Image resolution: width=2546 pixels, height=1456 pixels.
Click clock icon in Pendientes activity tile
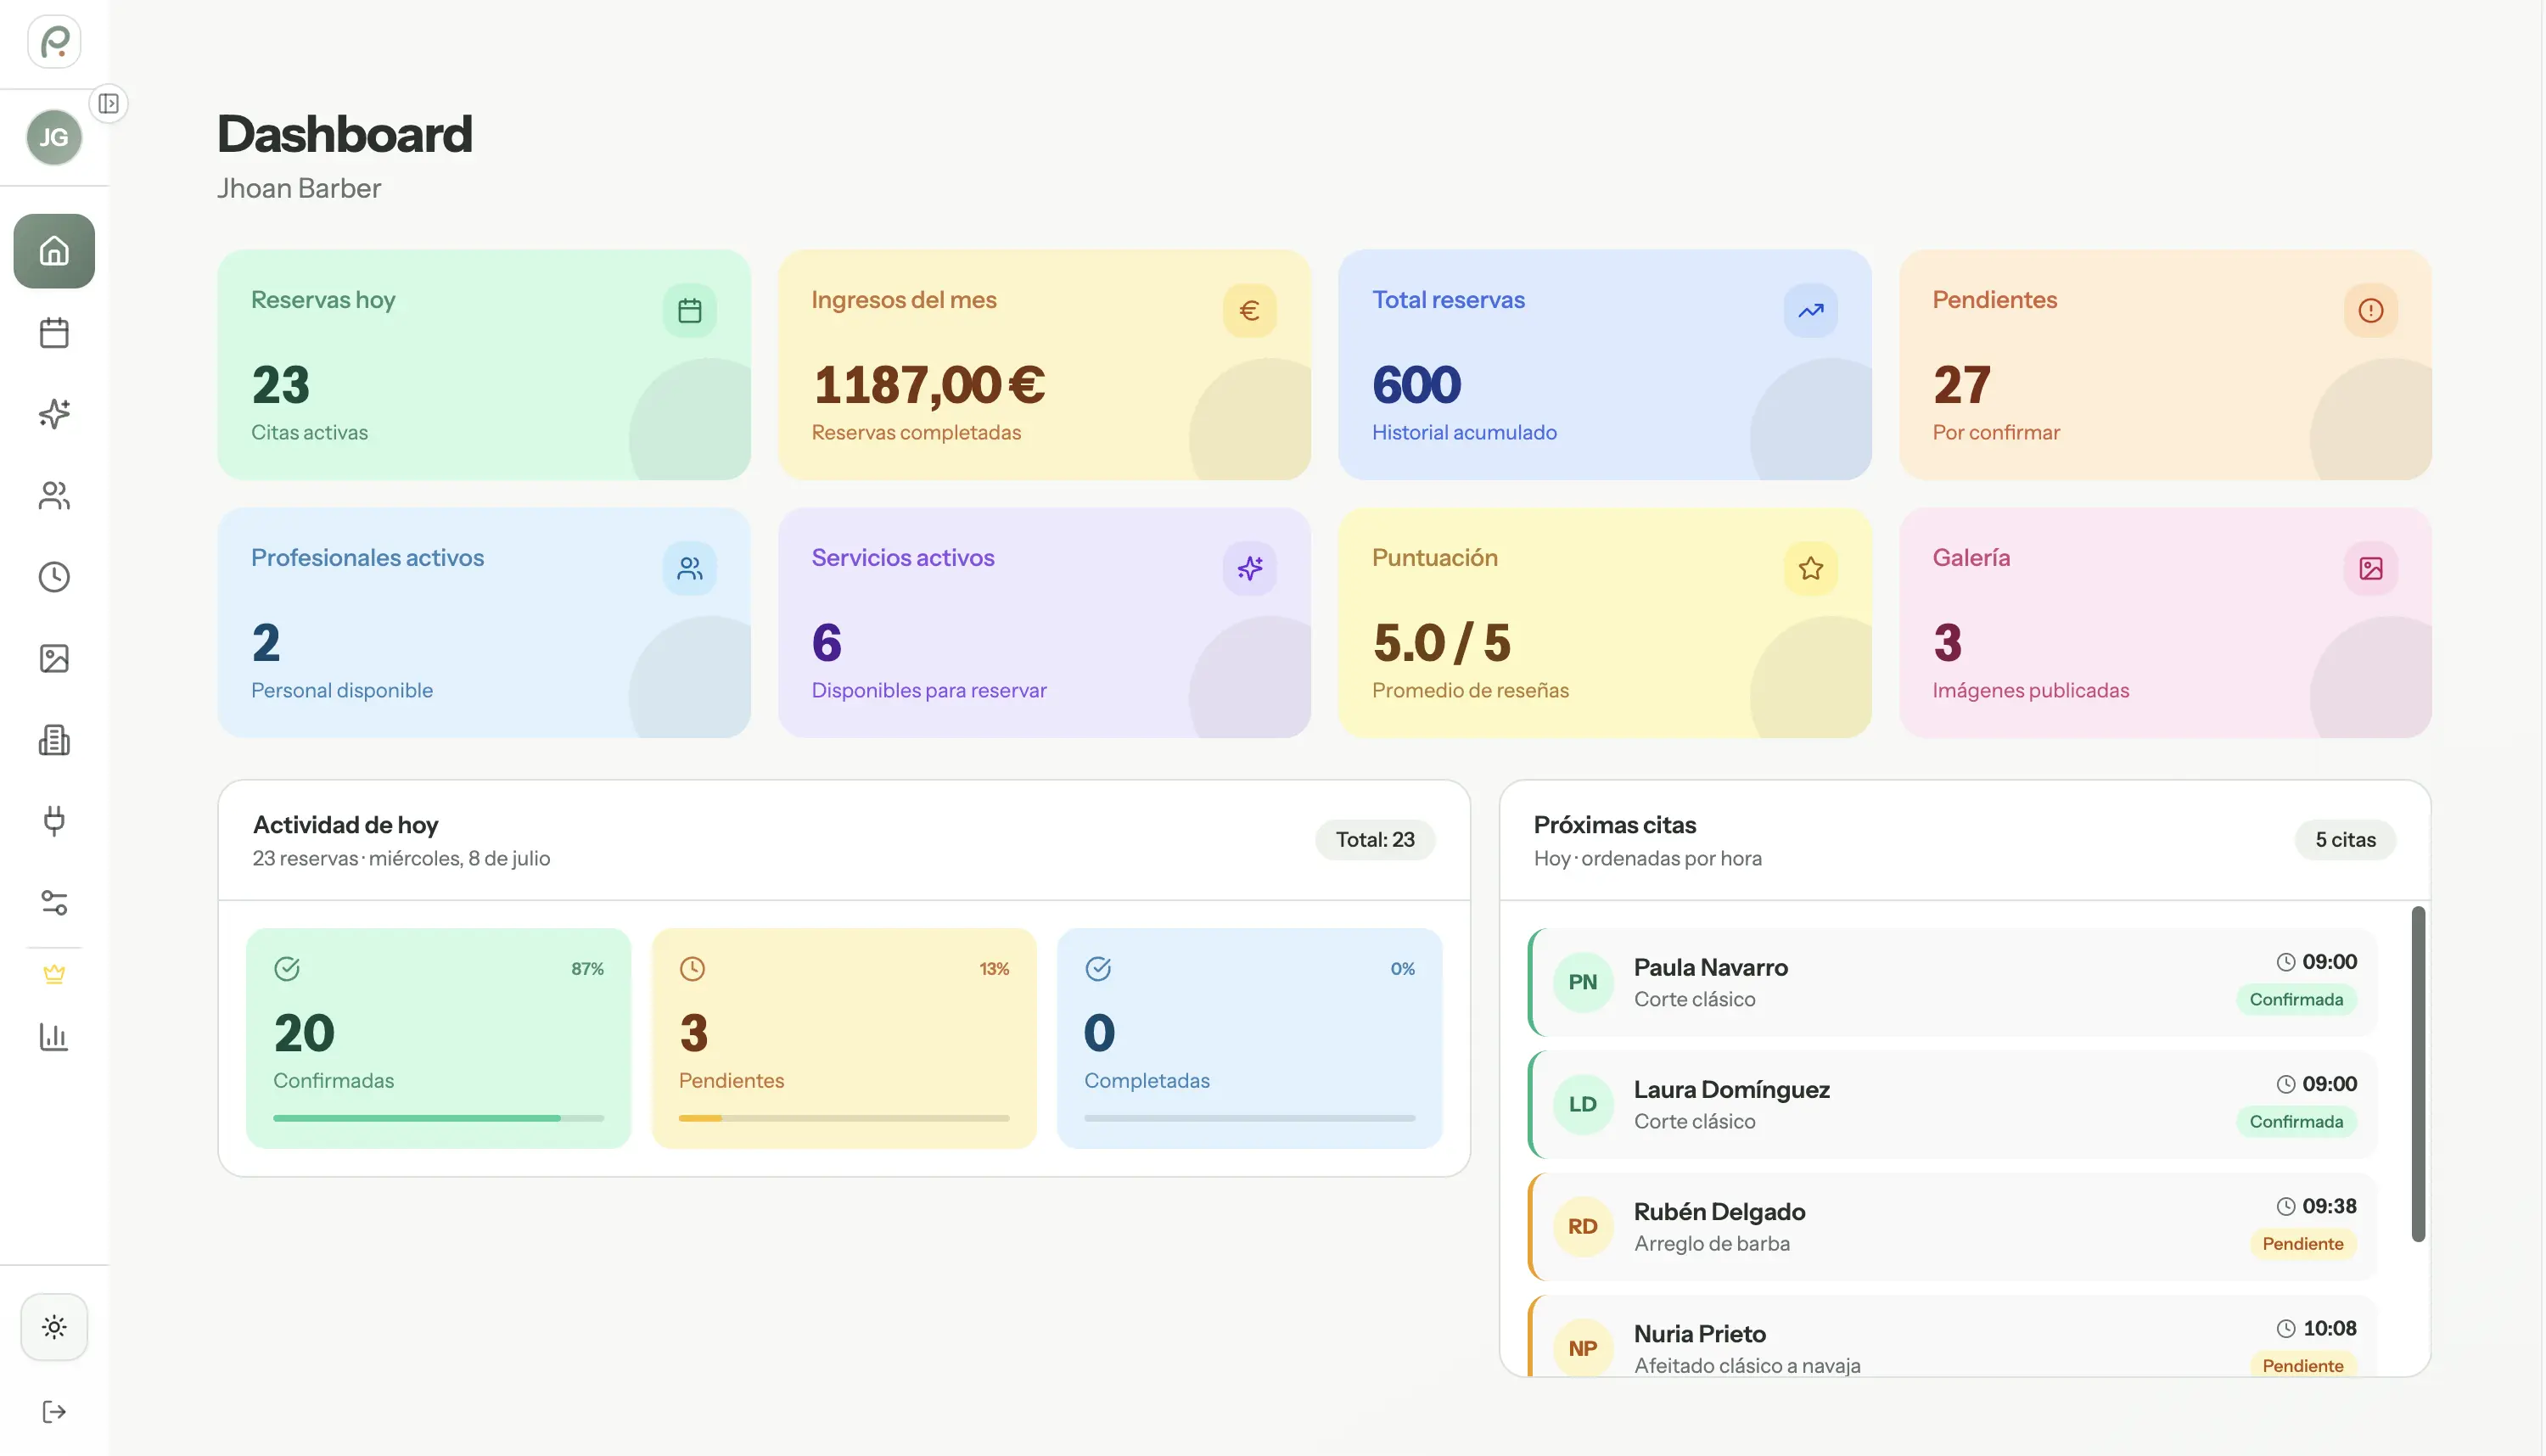click(692, 969)
